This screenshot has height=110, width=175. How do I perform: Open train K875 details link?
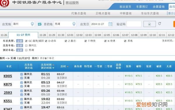8,84
